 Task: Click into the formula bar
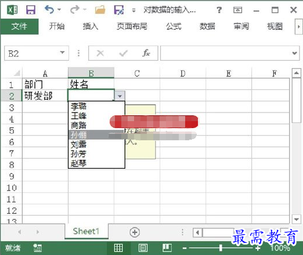225,53
